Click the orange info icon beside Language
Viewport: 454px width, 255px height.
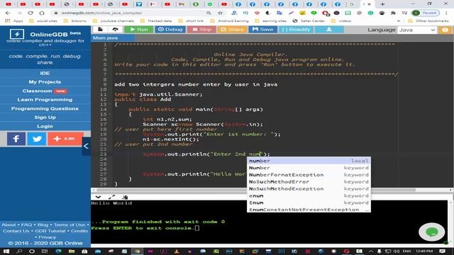coord(445,30)
